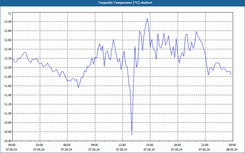This screenshot has height=153, width=245.
Task: Click the 06:00 time label
Action: point(67,145)
